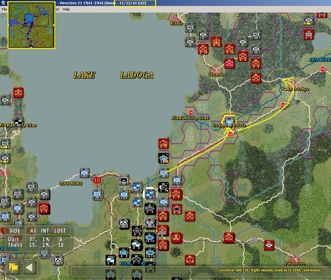Select the red 5-9 infantry division
Viewport: 331px width, 280px height.
(177, 194)
